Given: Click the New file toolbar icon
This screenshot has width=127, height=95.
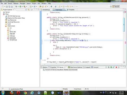Looking at the screenshot, I should point(3,7).
